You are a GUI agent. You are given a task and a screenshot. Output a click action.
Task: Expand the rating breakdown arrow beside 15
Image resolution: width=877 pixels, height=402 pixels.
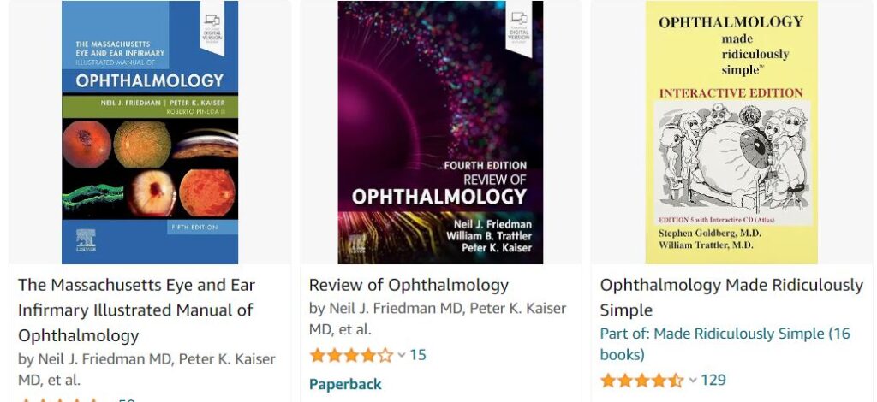(x=402, y=355)
